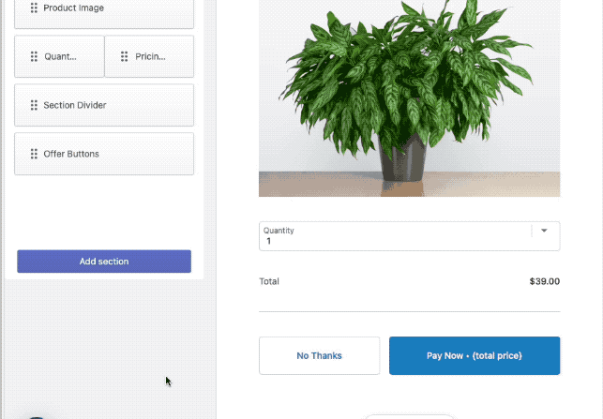The image size is (603, 419).
Task: Open the Offer Buttons block
Action: pos(104,154)
